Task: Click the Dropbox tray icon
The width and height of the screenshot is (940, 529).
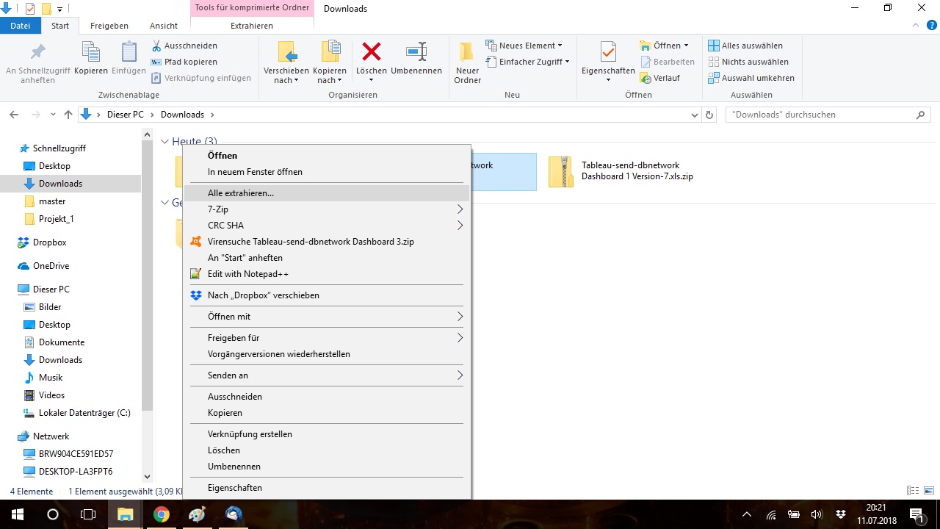Action: (x=841, y=514)
